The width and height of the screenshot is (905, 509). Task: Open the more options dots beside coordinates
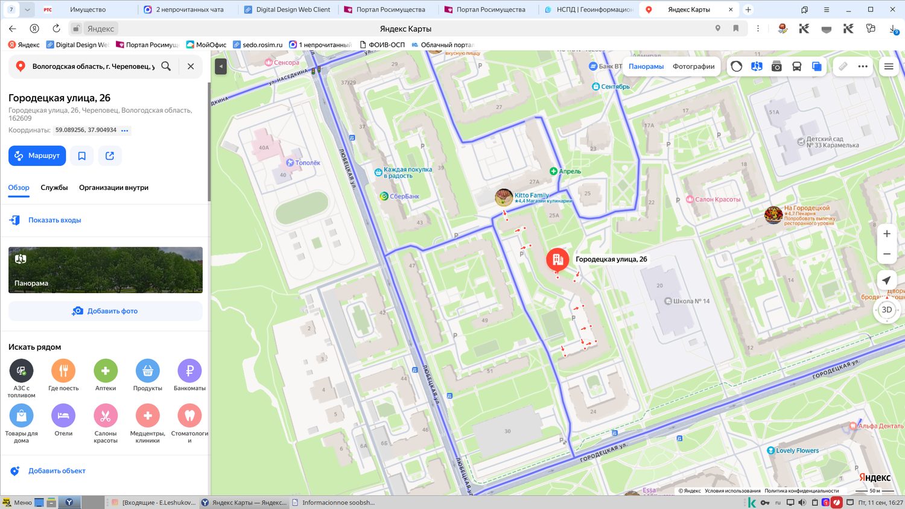pyautogui.click(x=125, y=130)
